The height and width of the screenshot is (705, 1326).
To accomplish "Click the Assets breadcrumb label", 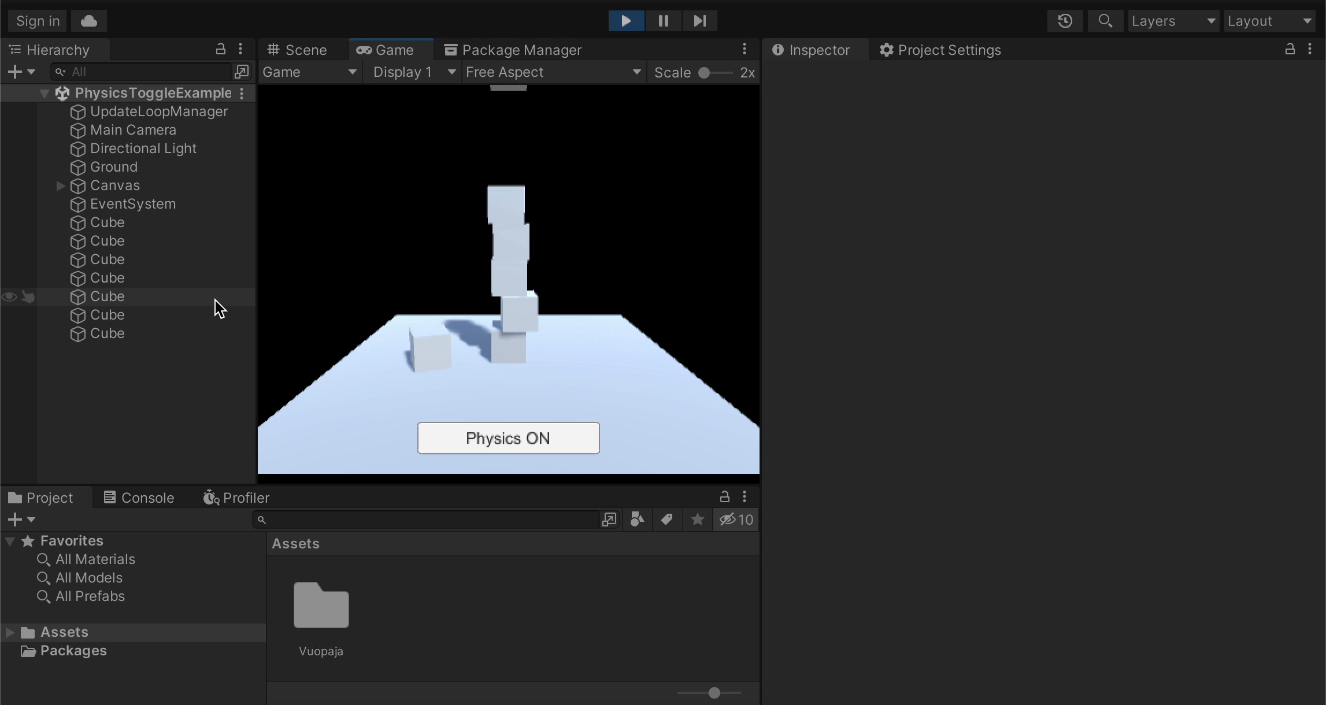I will [295, 544].
